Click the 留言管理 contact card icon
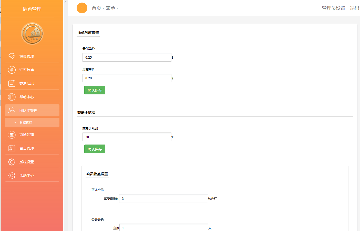360x231 pixels. point(12,148)
